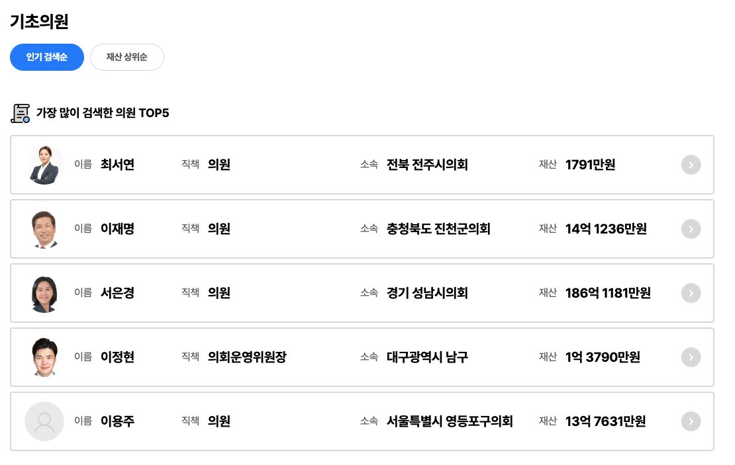Viewport: 735px width, 465px height.
Task: Open councilor 최서연's detail page
Action: tap(364, 165)
